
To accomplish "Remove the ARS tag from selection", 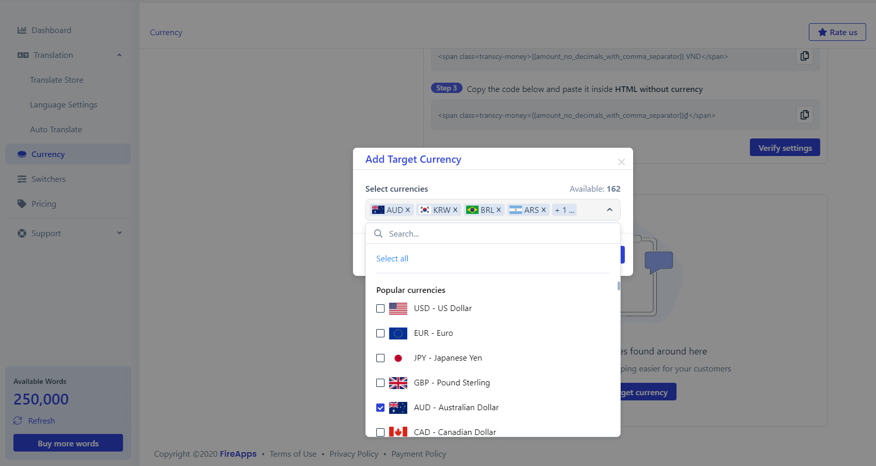I will point(544,210).
